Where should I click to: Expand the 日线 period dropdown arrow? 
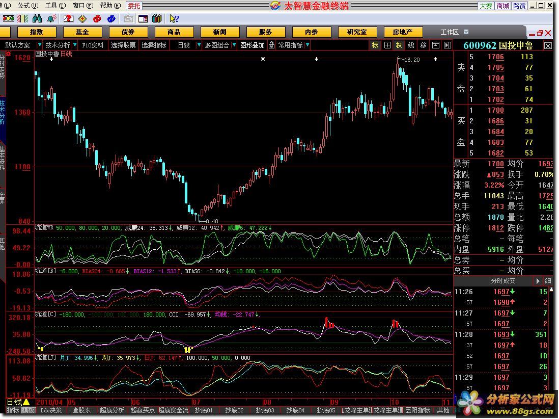point(199,45)
